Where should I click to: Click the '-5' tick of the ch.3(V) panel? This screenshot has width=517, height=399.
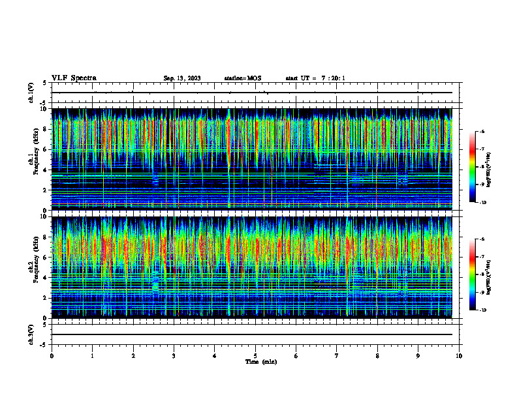pos(44,345)
